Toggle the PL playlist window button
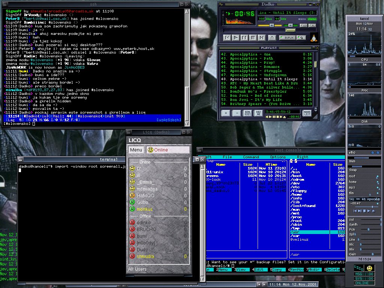 click(x=312, y=25)
